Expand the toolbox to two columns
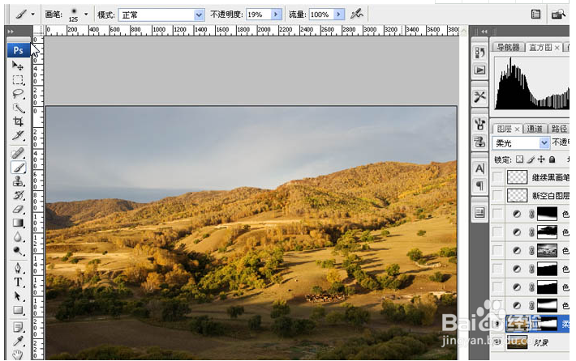The image size is (576, 361). click(x=11, y=32)
